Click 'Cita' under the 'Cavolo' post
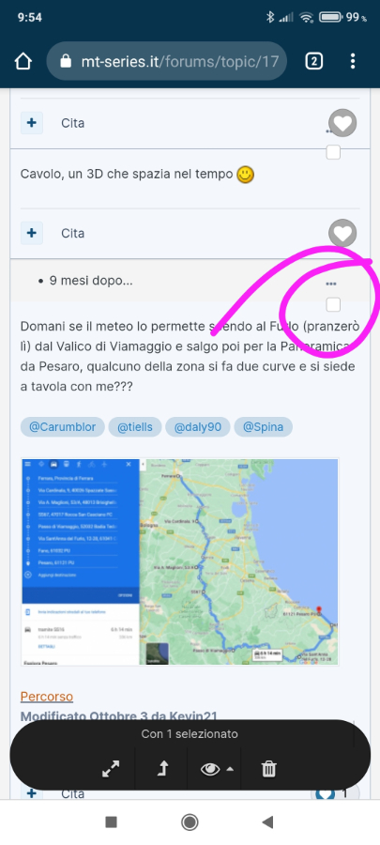 tap(72, 234)
